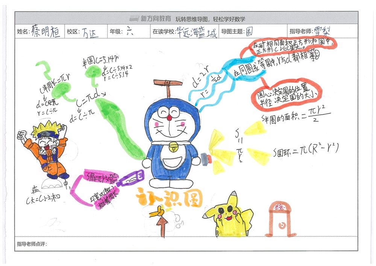The image size is (376, 266).
Task: Click the red bubble about 正方形 and 圆
Action: click(292, 46)
